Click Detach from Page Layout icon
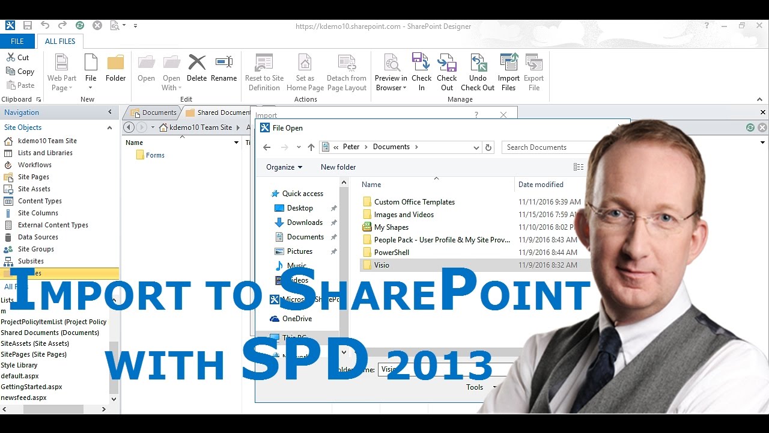Image resolution: width=769 pixels, height=433 pixels. pos(347,63)
